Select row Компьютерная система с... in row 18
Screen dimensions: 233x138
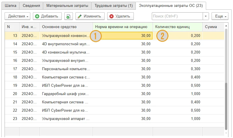(x=114, y=77)
